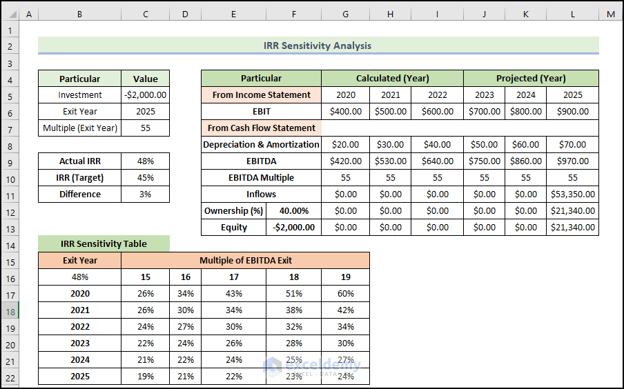Select the 2020 exit year row label

pyautogui.click(x=79, y=294)
